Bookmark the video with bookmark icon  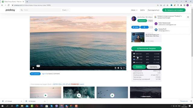point(144,27)
